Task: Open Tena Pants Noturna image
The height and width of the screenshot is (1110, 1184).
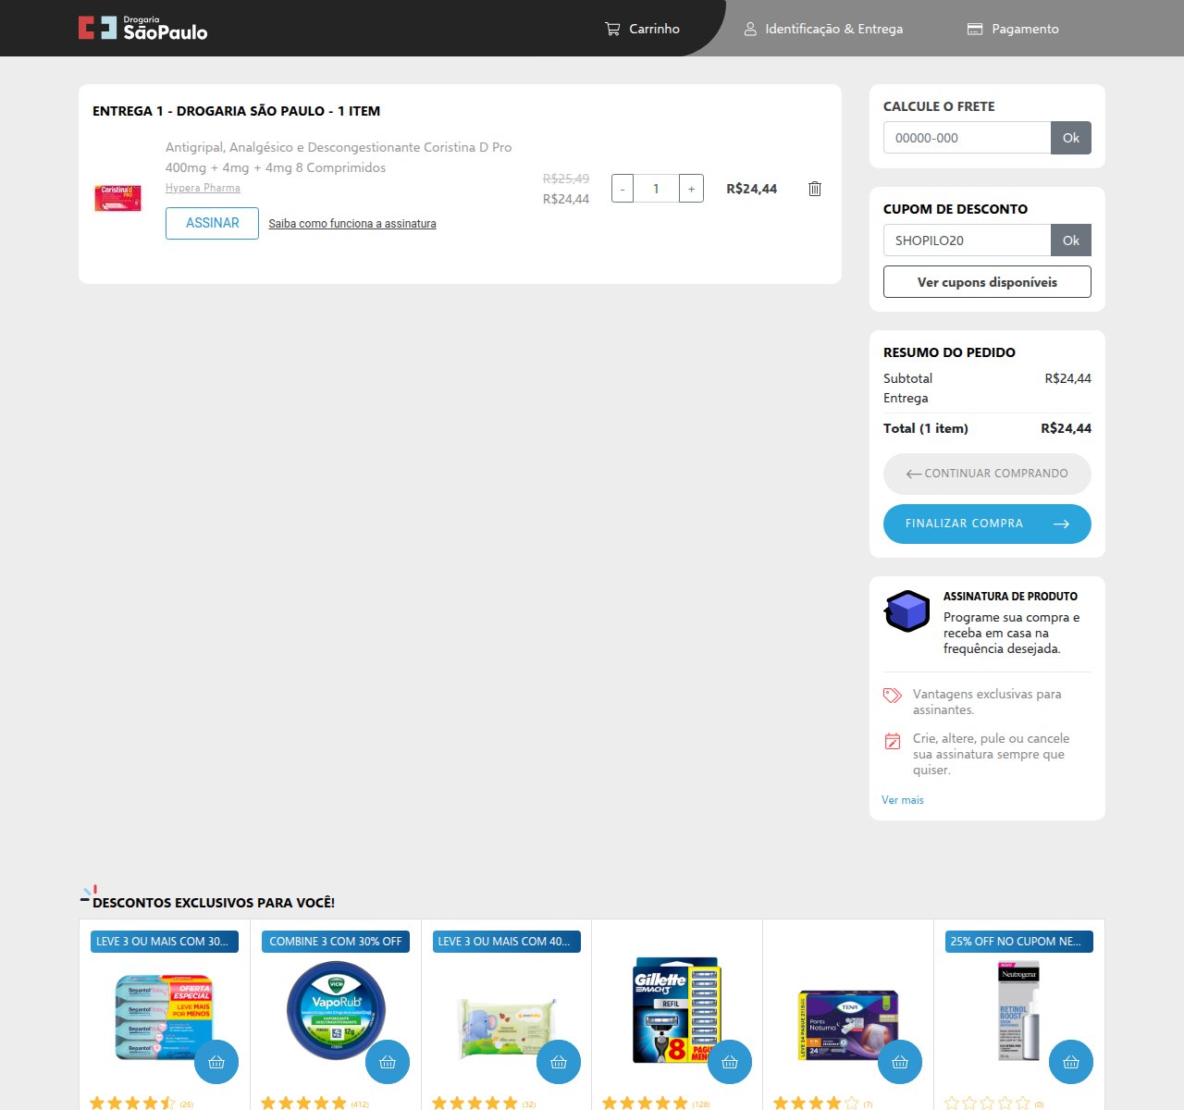Action: (848, 1024)
